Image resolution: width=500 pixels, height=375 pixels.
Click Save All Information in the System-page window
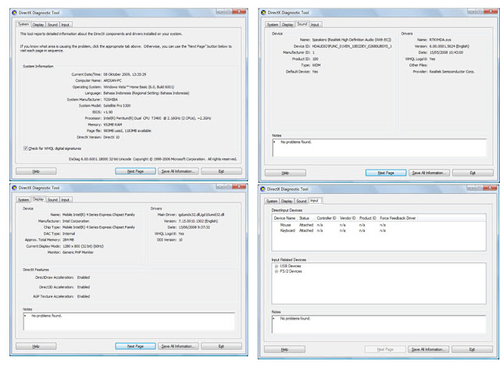click(178, 171)
